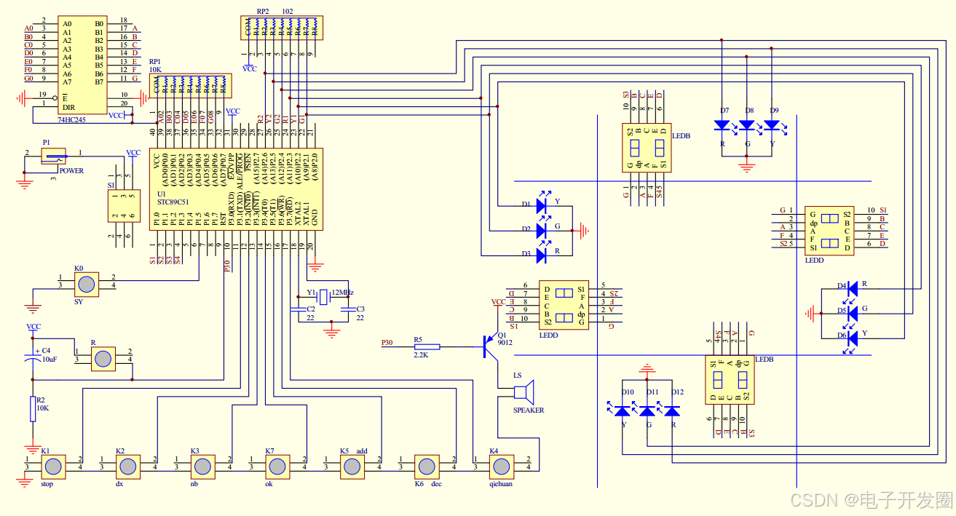Viewport: 956px width, 516px height.
Task: Select the K1 stop push button
Action: click(52, 466)
